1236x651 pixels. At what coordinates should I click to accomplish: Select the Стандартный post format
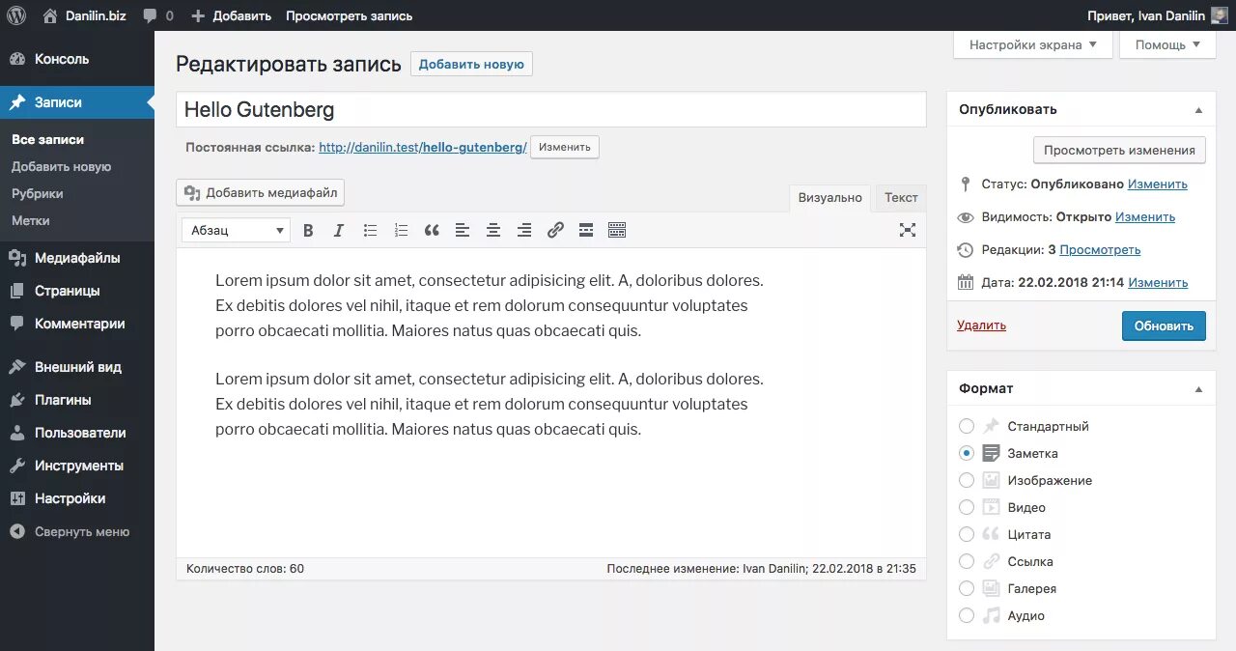coord(967,426)
